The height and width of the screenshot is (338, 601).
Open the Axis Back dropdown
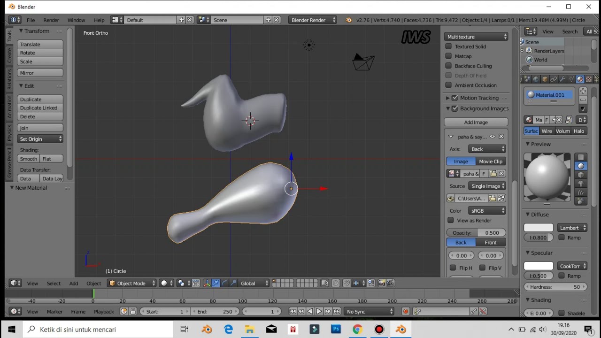tap(487, 149)
